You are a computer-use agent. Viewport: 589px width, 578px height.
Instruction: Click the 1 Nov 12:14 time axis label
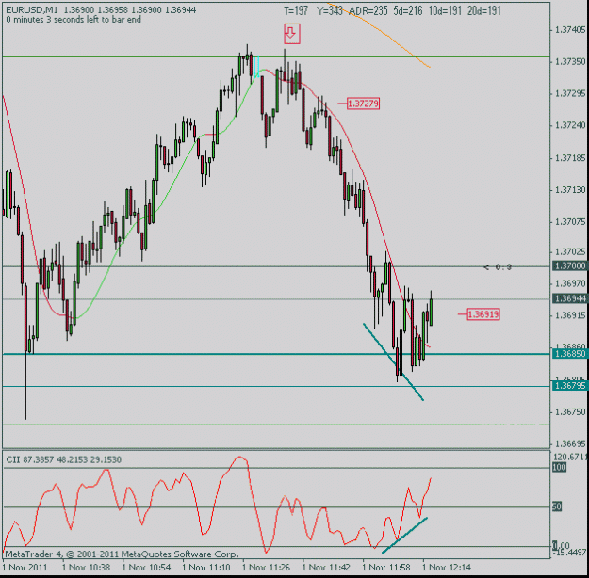447,567
